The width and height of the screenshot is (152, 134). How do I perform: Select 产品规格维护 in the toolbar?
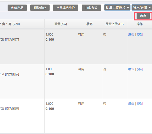66,8
